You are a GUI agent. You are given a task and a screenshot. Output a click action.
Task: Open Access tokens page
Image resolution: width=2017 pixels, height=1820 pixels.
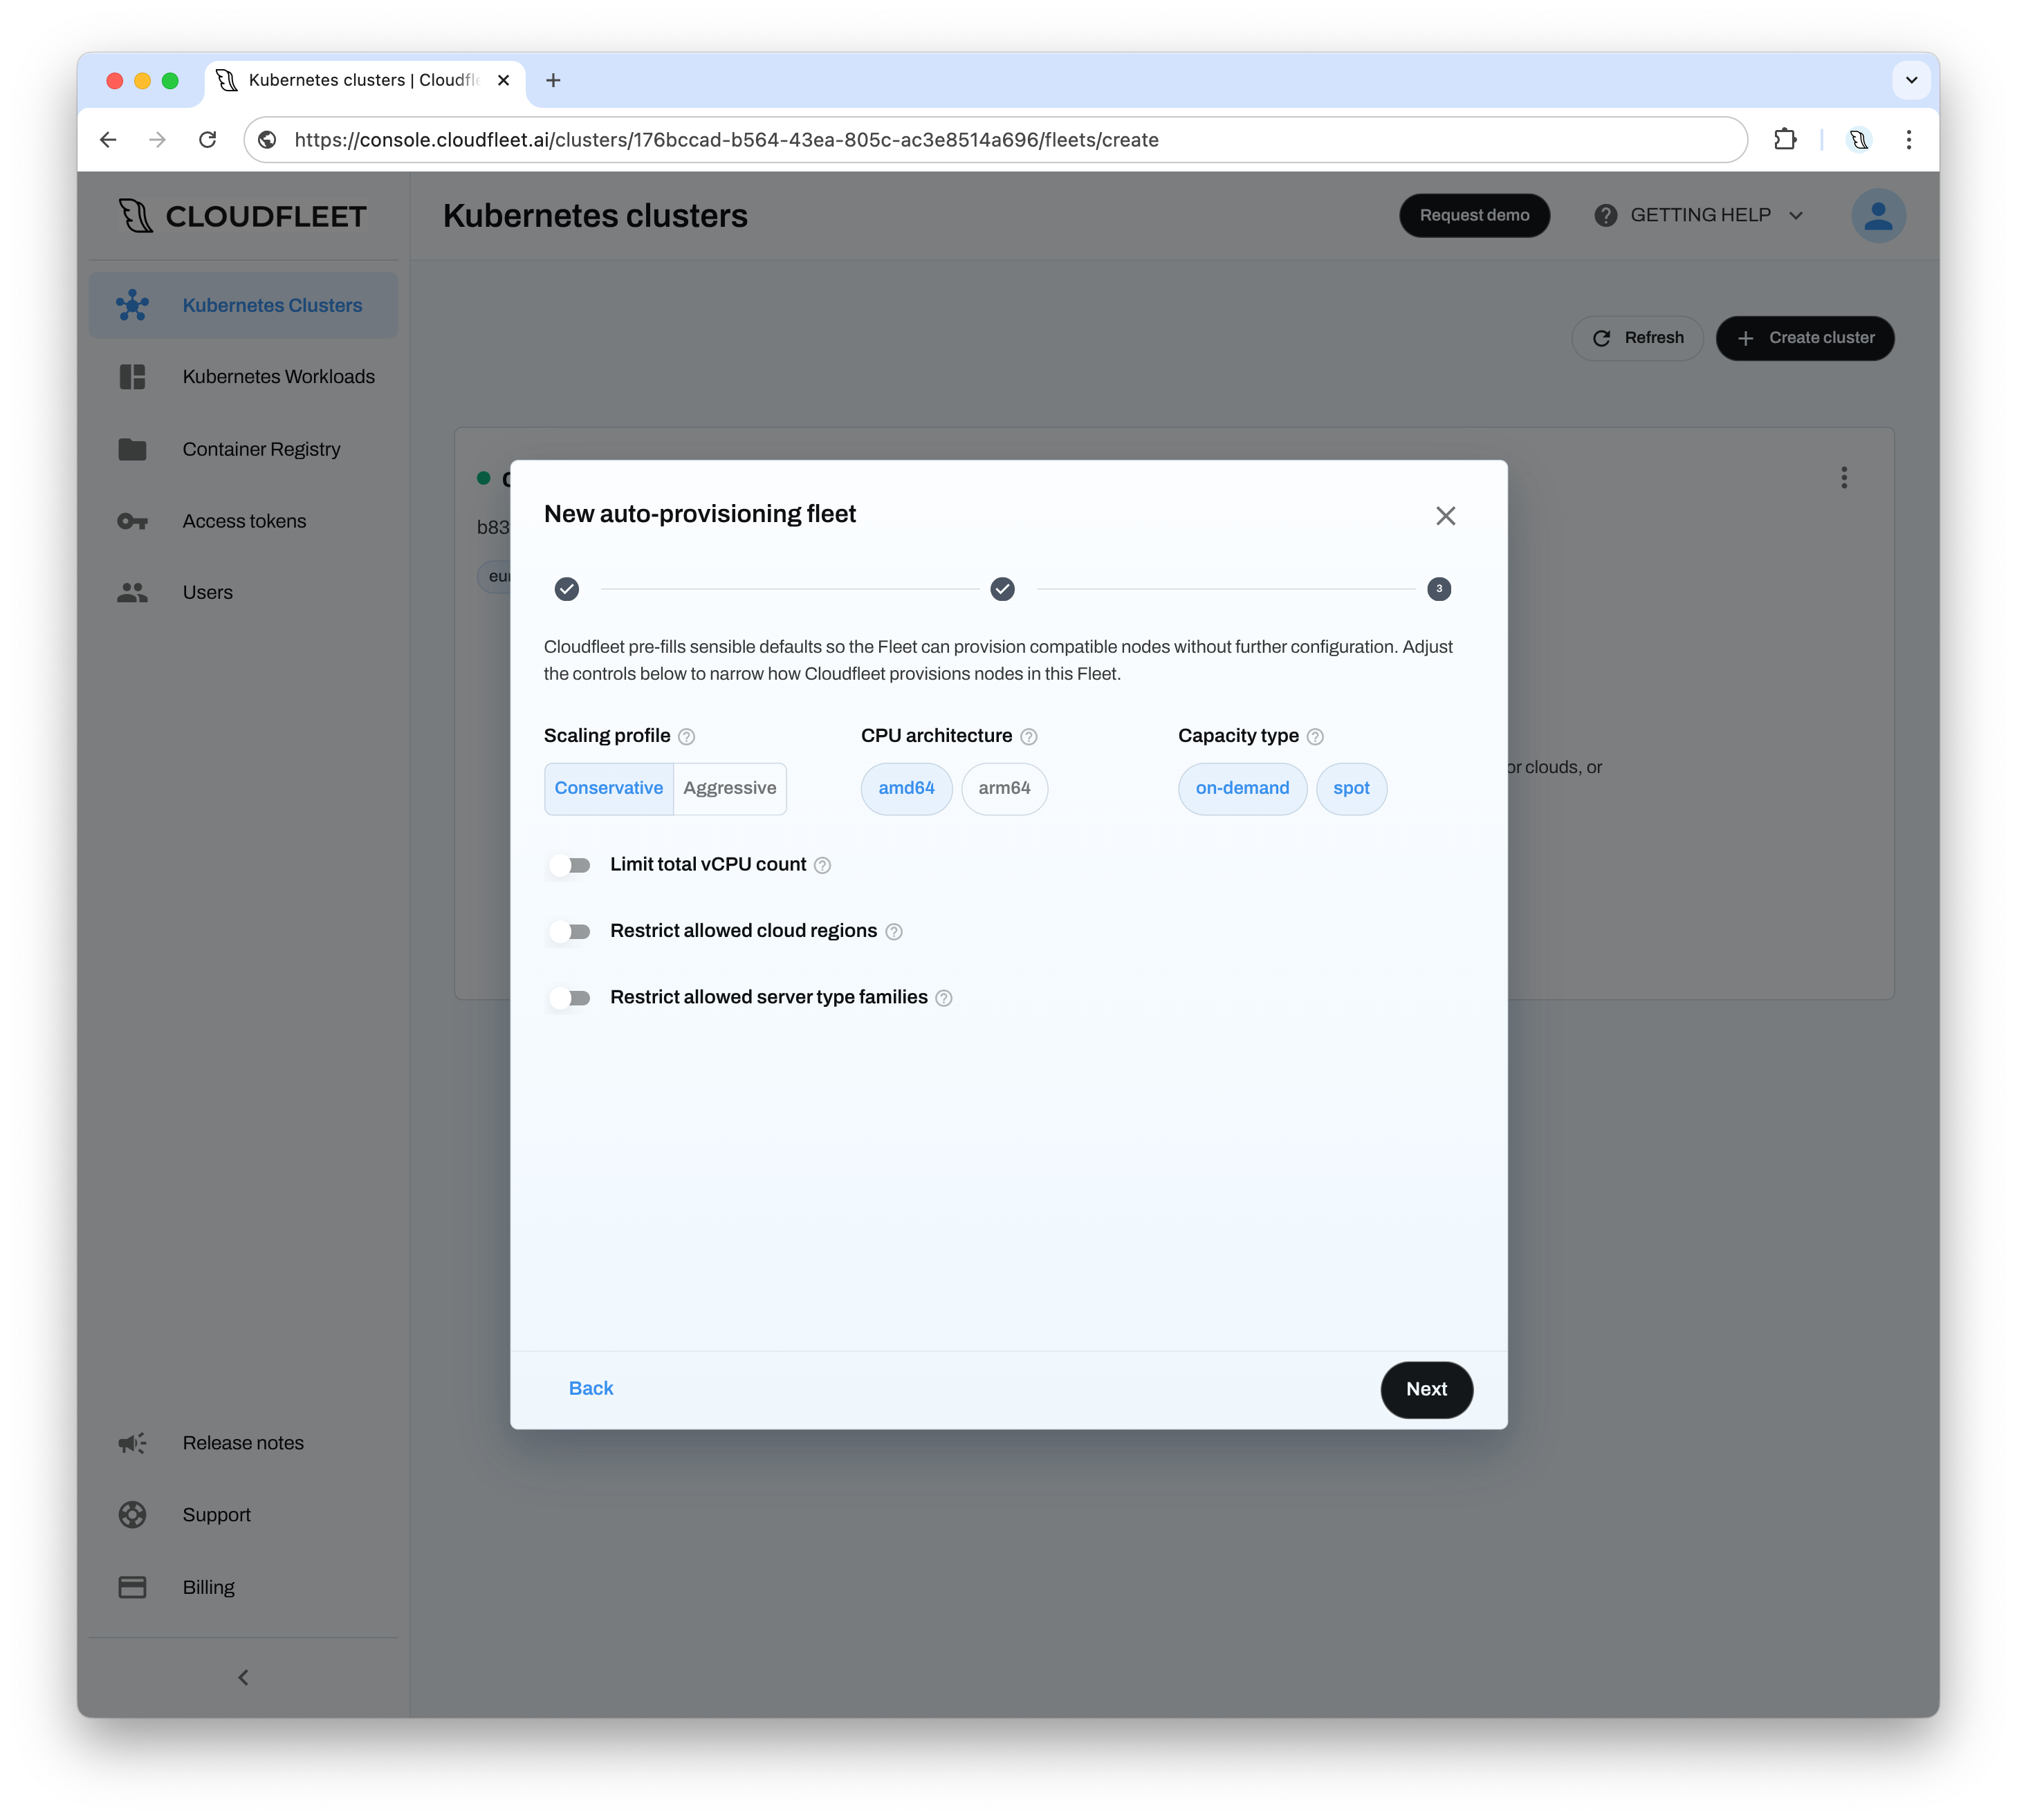coord(243,521)
